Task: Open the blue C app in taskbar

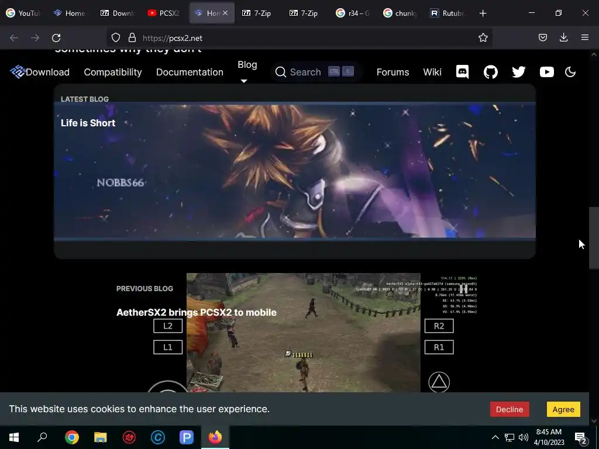Action: tap(157, 437)
